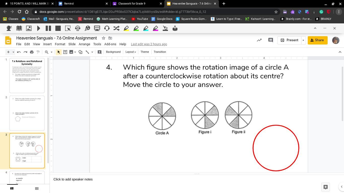The width and height of the screenshot is (344, 193).
Task: Print the presentation with the printer icon
Action: pyautogui.click(x=32, y=52)
